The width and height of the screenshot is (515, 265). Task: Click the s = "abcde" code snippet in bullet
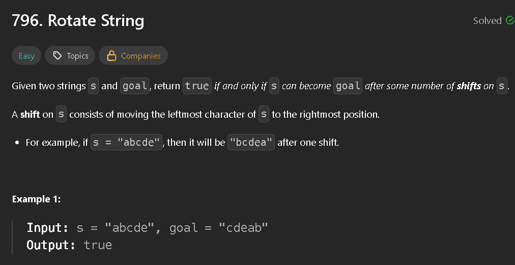tap(126, 142)
